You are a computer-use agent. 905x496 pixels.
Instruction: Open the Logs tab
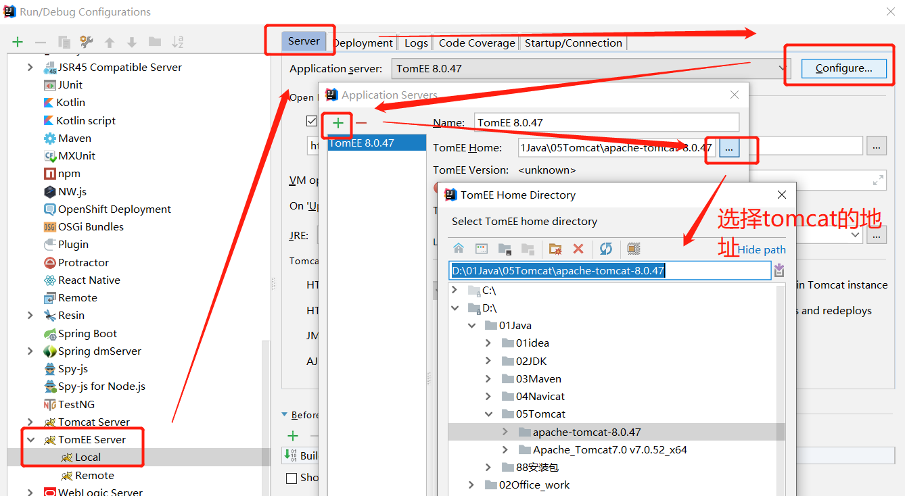point(416,43)
